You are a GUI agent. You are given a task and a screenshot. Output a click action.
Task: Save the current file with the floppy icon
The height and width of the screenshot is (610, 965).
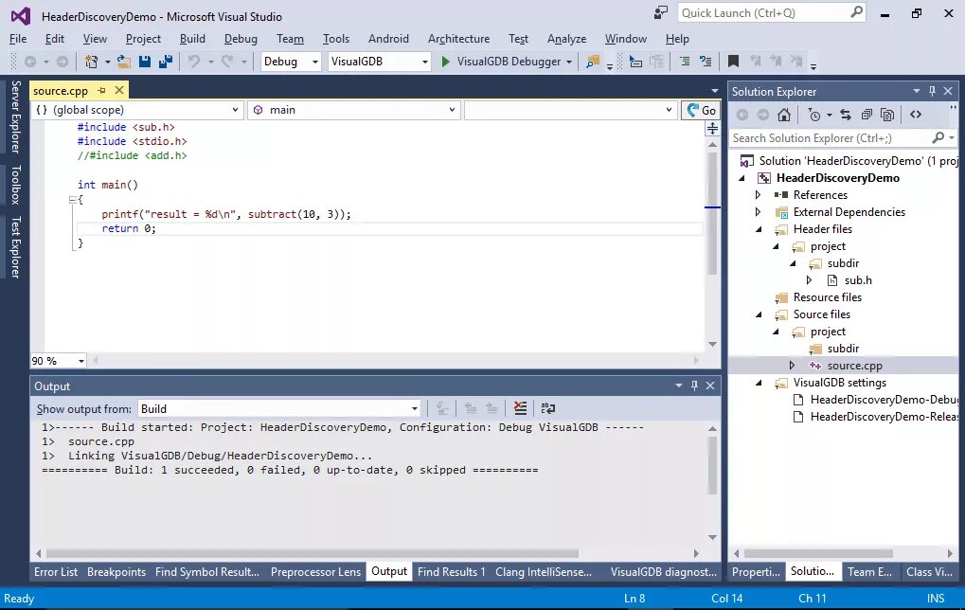pyautogui.click(x=145, y=62)
